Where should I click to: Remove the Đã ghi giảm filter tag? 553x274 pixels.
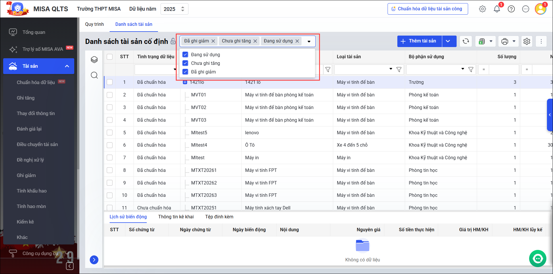(x=213, y=41)
